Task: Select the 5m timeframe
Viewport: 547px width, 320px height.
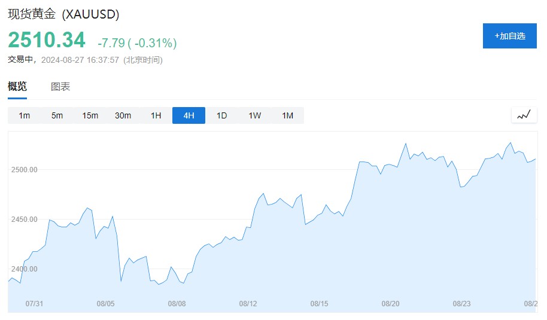Action: click(x=57, y=115)
